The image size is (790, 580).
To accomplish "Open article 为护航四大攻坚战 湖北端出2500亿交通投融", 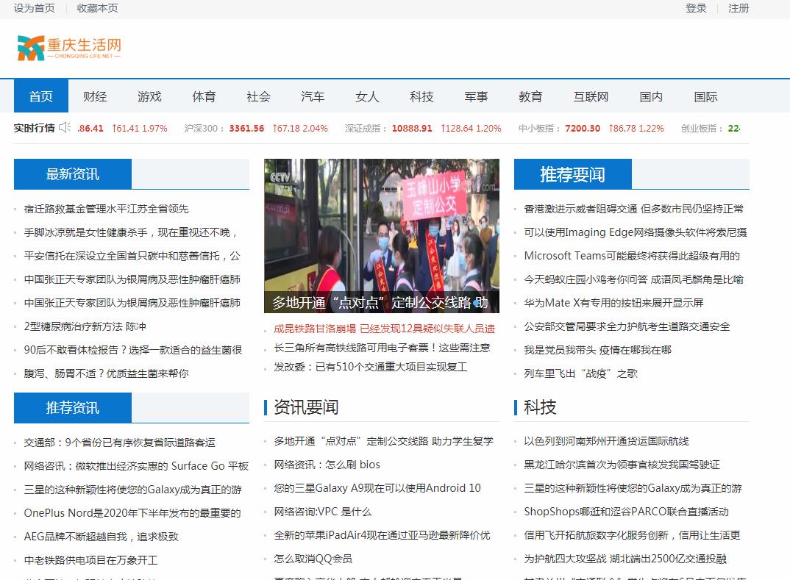I will [x=625, y=559].
